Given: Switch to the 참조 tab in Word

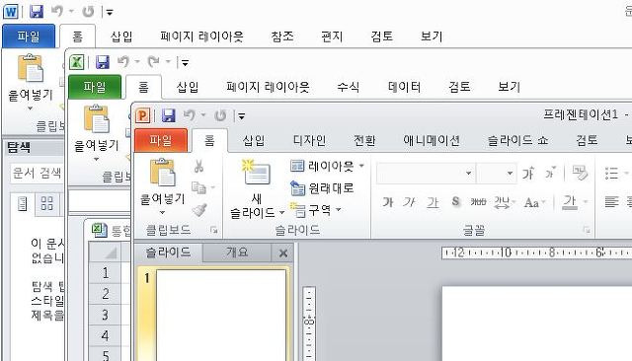Looking at the screenshot, I should [x=282, y=36].
